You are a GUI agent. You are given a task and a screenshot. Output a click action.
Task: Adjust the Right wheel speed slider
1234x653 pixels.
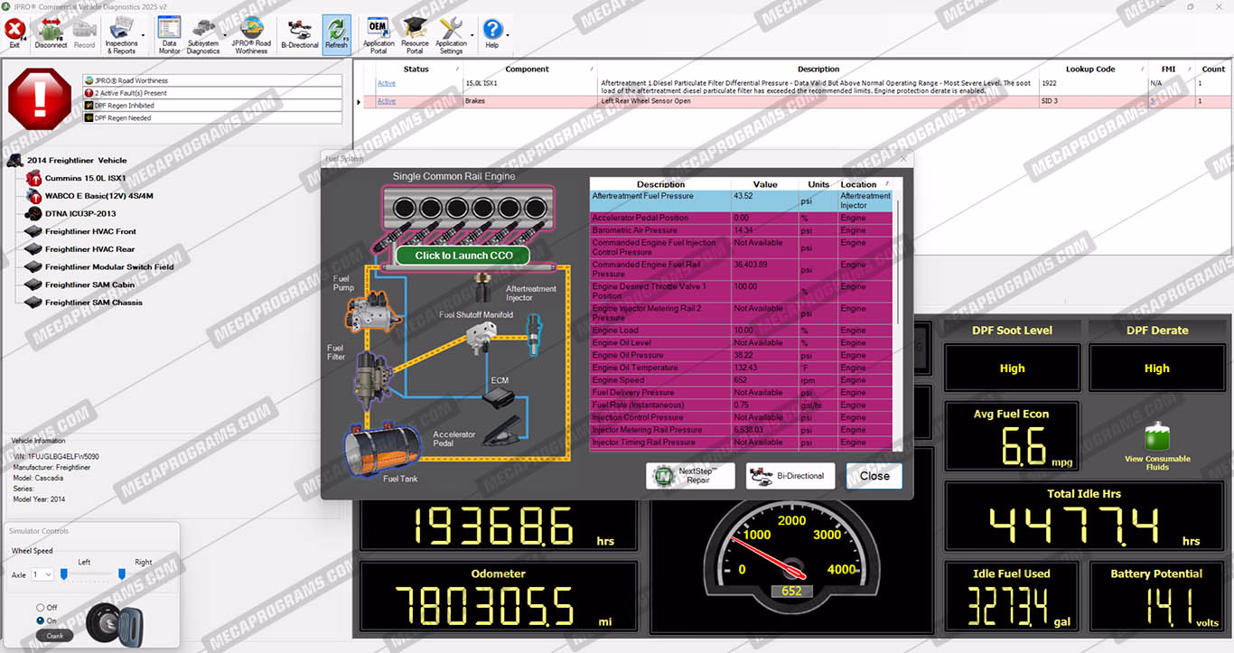122,574
